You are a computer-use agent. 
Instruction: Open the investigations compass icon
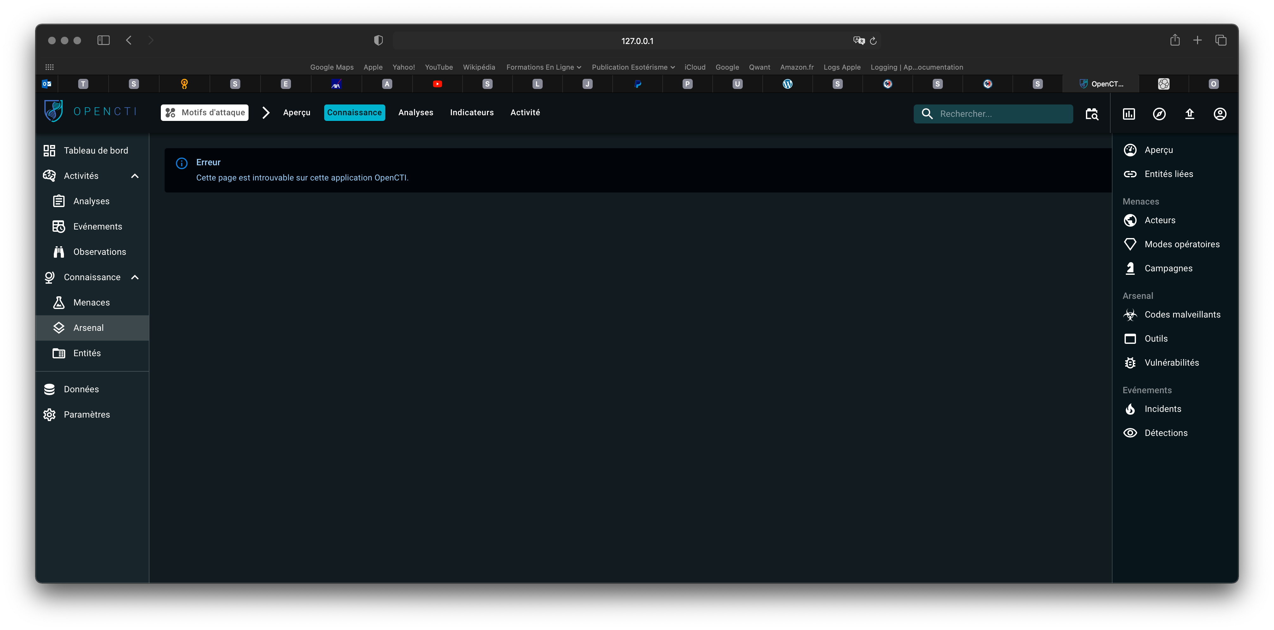(1159, 114)
